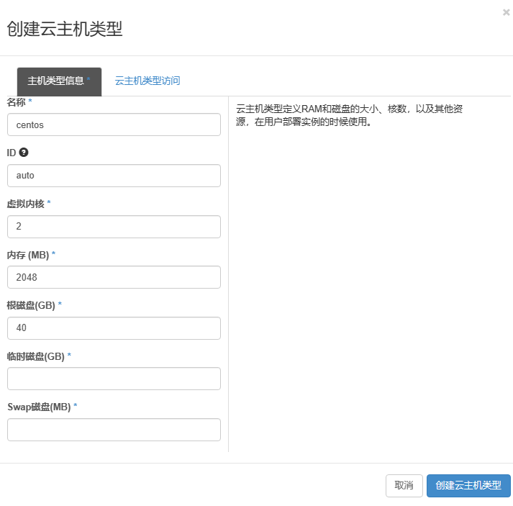Switch to the 主机类型信息 tab
Screen dimensions: 513x506
pyautogui.click(x=59, y=81)
